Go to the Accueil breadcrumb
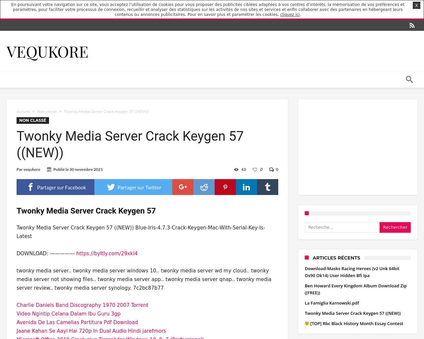 [23, 112]
